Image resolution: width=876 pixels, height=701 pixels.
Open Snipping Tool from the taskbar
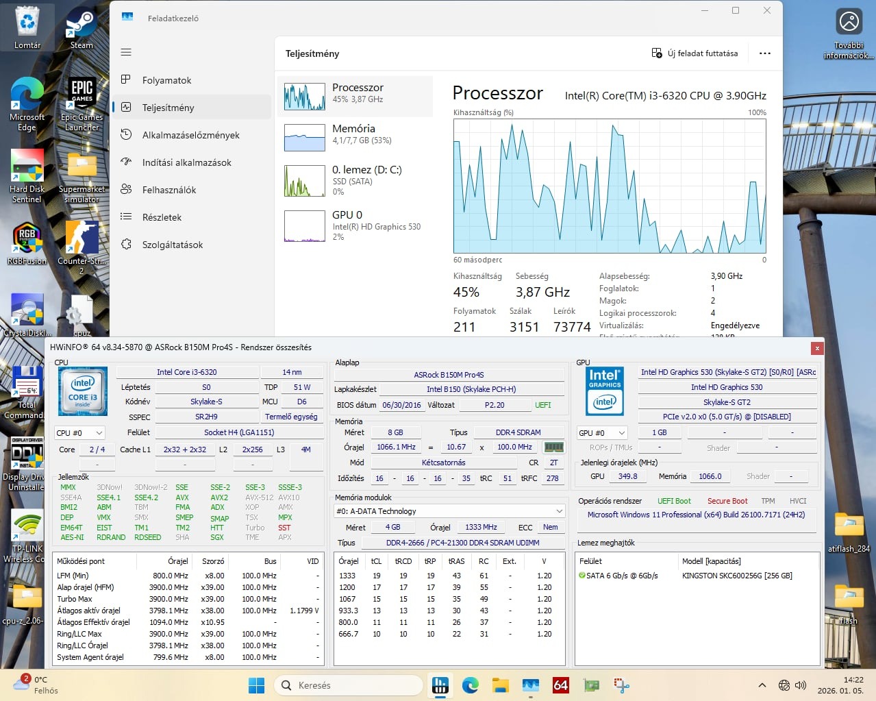point(621,685)
